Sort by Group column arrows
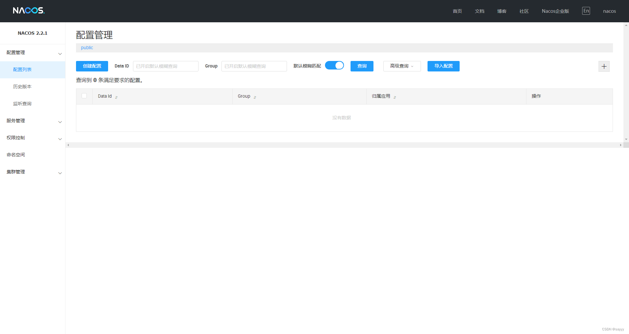629x334 pixels. 255,97
